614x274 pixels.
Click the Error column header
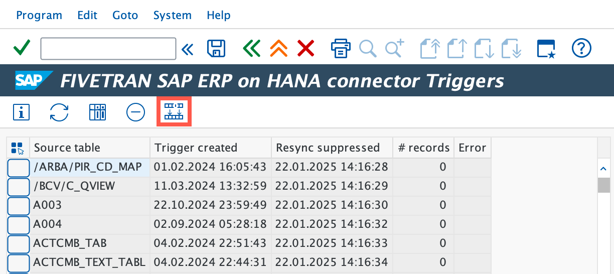tap(473, 148)
